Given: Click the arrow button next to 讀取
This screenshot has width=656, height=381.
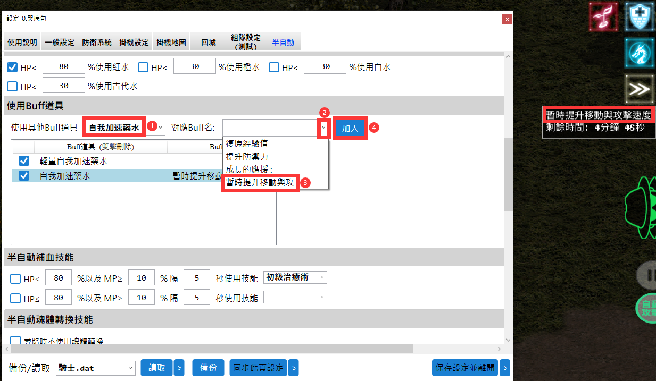Looking at the screenshot, I should [179, 368].
